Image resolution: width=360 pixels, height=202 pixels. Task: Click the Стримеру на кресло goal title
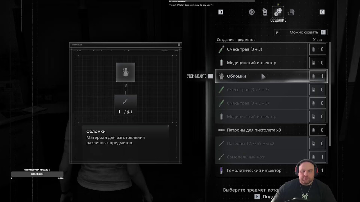point(37,170)
